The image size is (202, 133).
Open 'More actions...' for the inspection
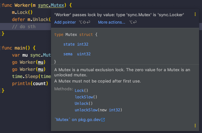coord(111,22)
